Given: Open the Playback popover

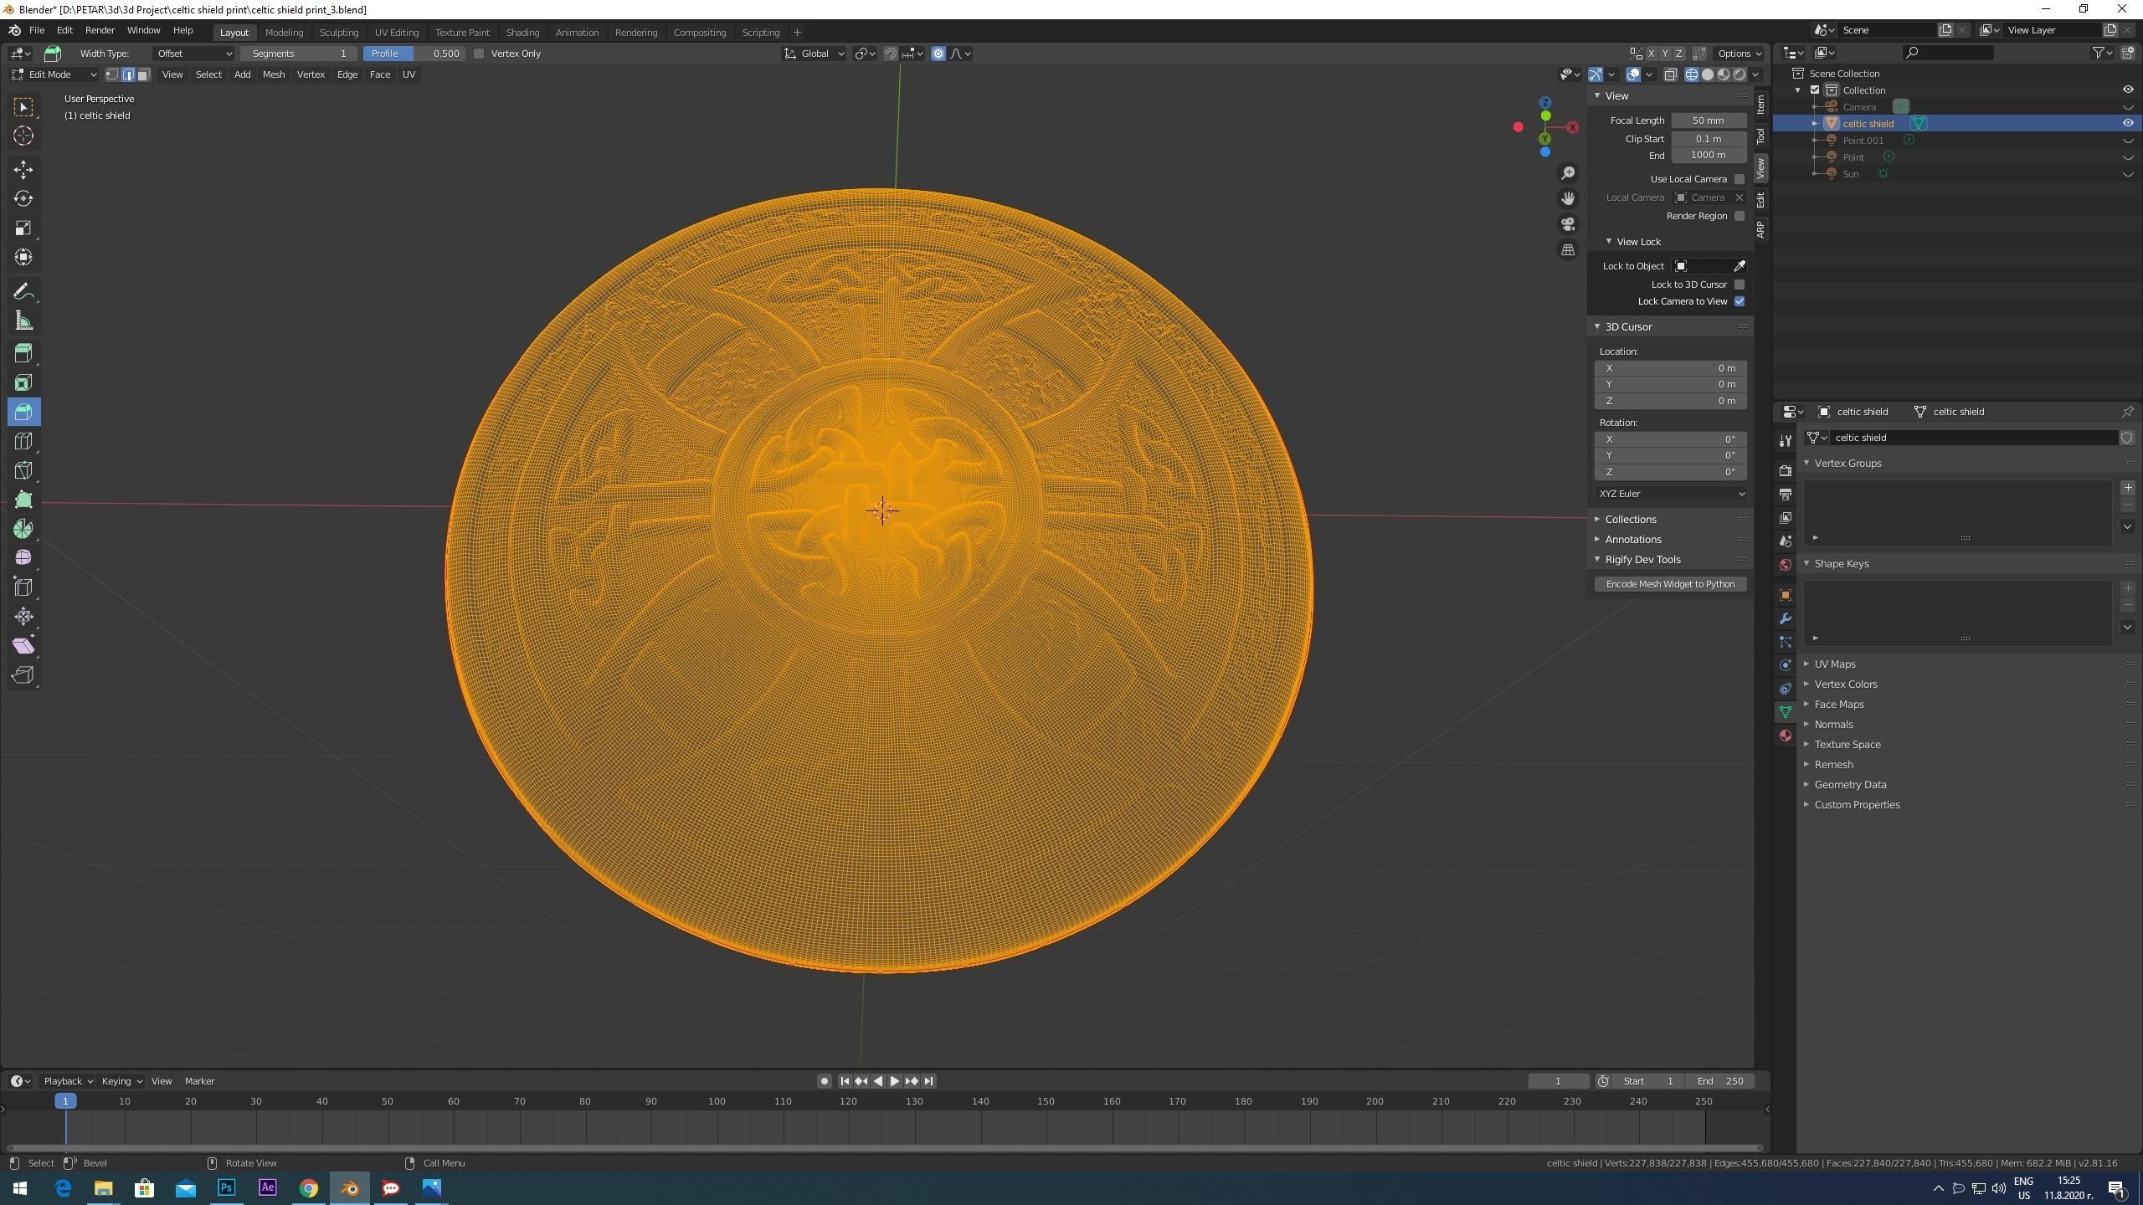Looking at the screenshot, I should [68, 1081].
